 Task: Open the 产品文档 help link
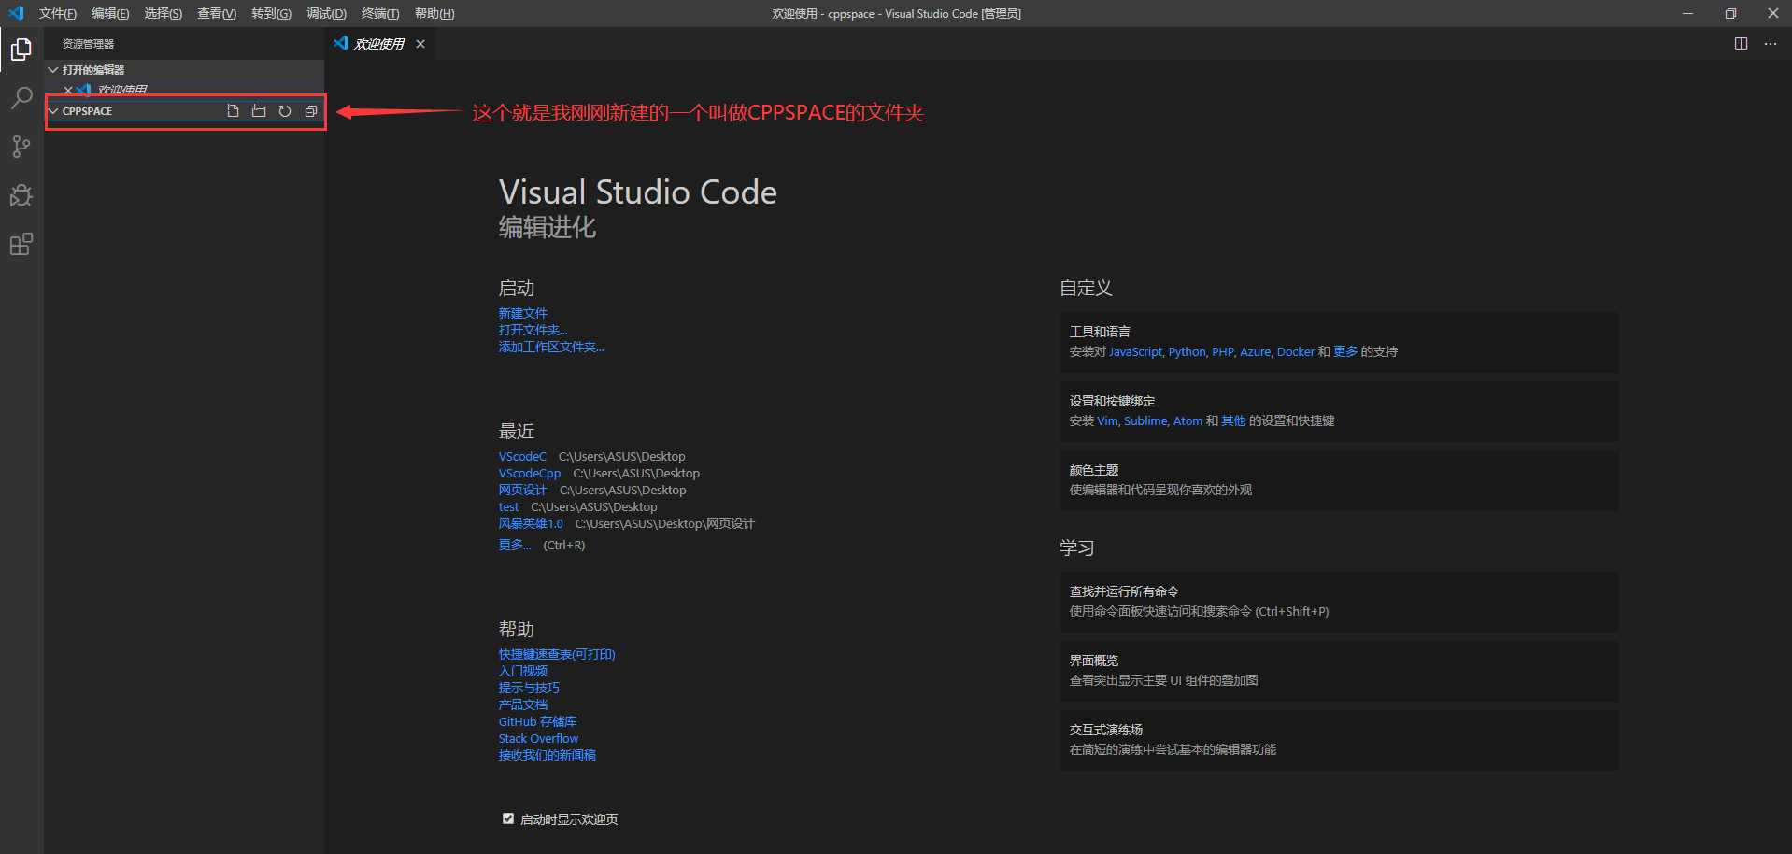pos(523,705)
